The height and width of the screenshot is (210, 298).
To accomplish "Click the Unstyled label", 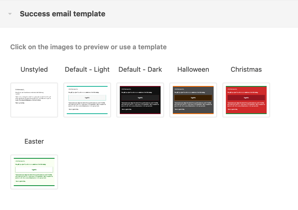I will (x=34, y=69).
